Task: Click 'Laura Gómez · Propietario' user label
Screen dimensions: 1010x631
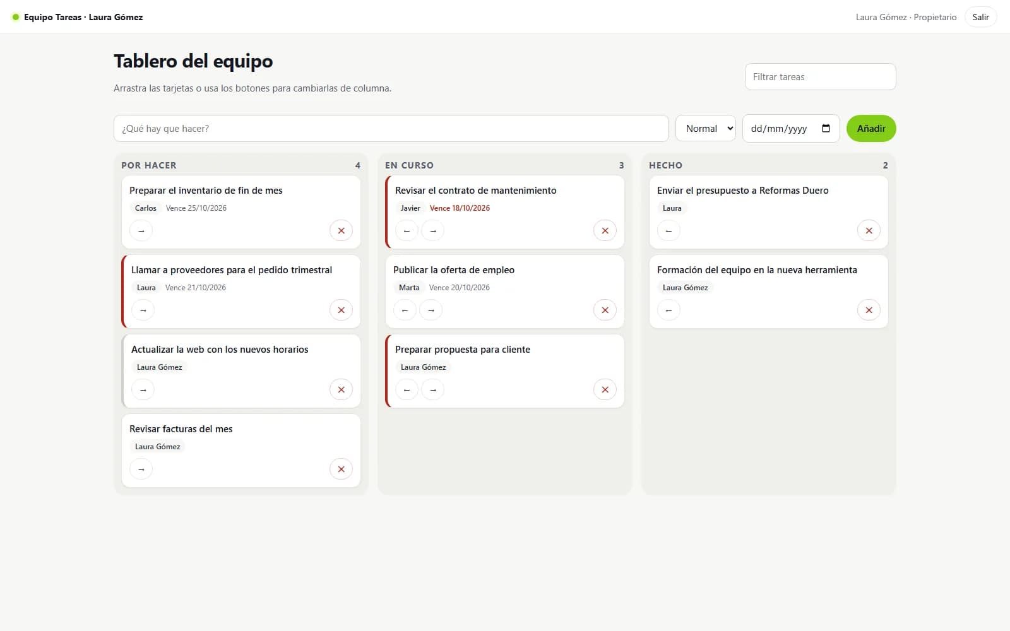Action: pos(906,17)
